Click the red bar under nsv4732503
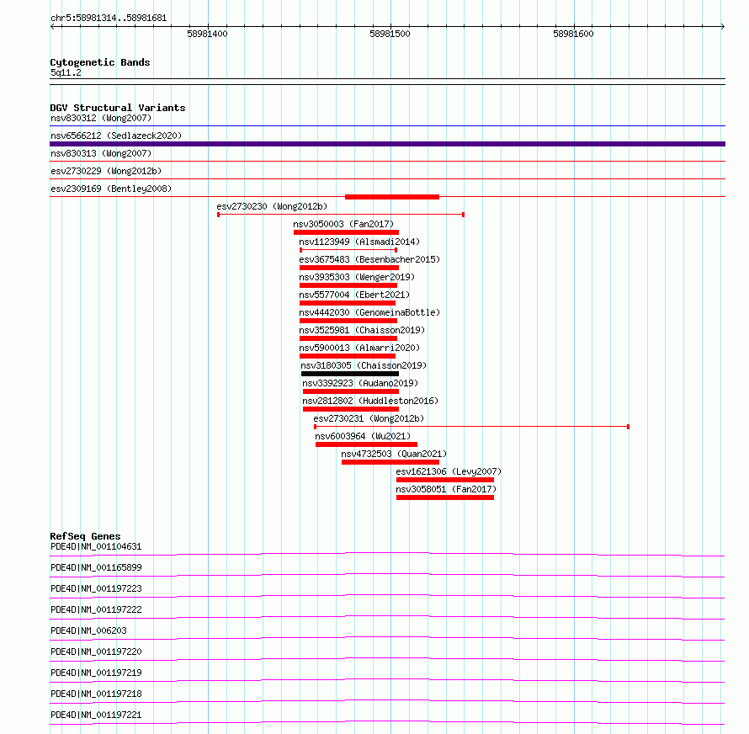 [x=390, y=462]
